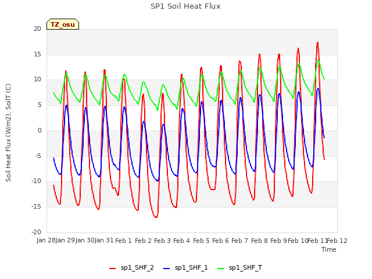Image resolution: width=372 pixels, height=279 pixels.
Task: Toggle the sp1_SHF_2 legend entry
Action: click(x=131, y=268)
